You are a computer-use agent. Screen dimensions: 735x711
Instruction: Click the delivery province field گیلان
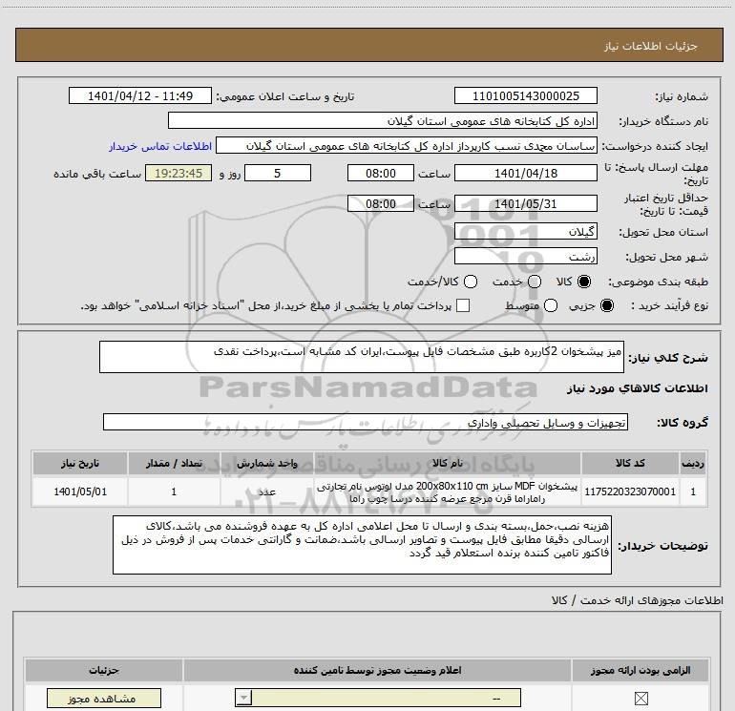point(525,231)
